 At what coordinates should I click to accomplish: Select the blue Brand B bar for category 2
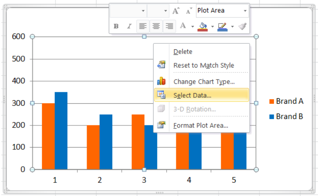(x=106, y=142)
